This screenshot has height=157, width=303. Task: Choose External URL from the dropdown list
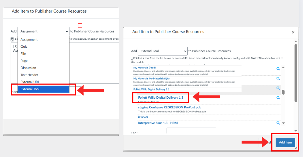click(44, 82)
